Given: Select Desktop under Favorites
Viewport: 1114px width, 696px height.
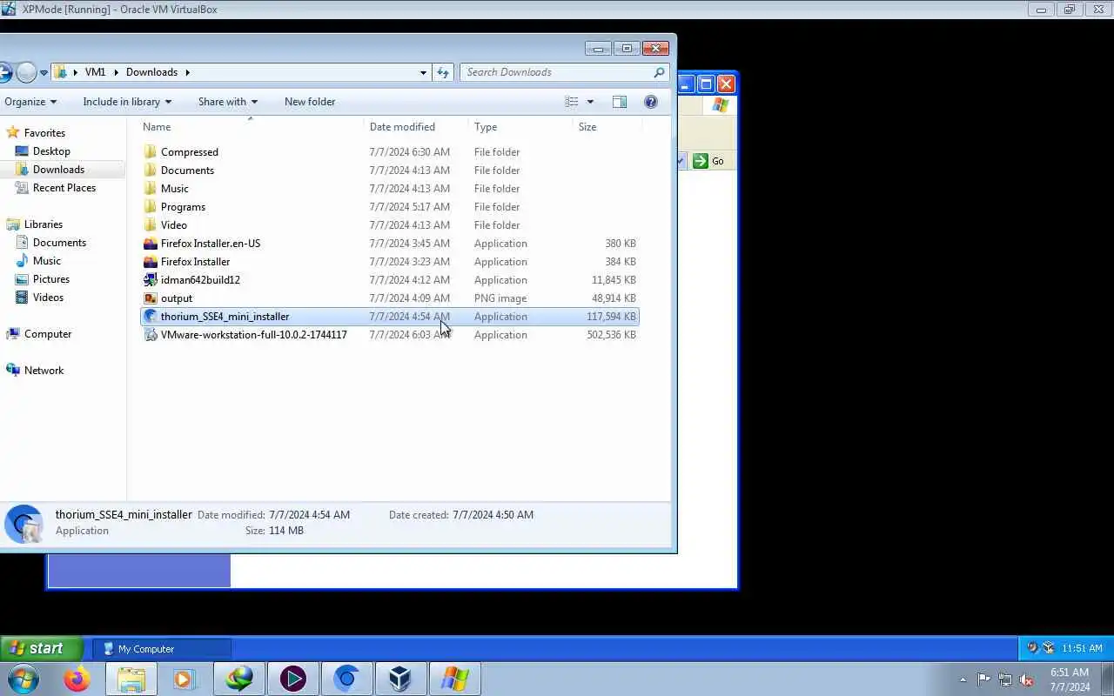Looking at the screenshot, I should point(51,151).
